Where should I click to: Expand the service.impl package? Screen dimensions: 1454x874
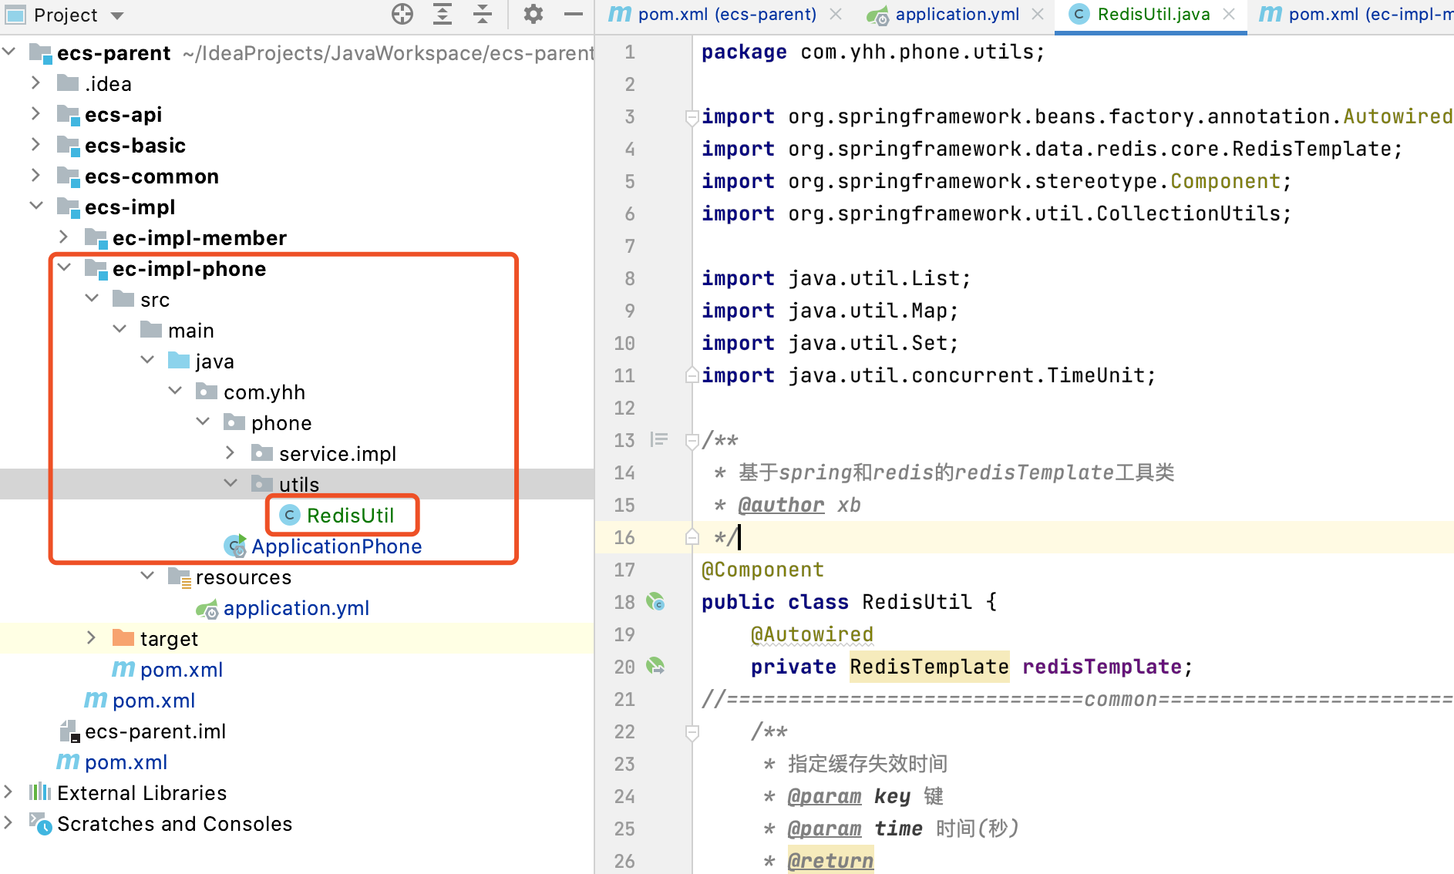(x=231, y=452)
